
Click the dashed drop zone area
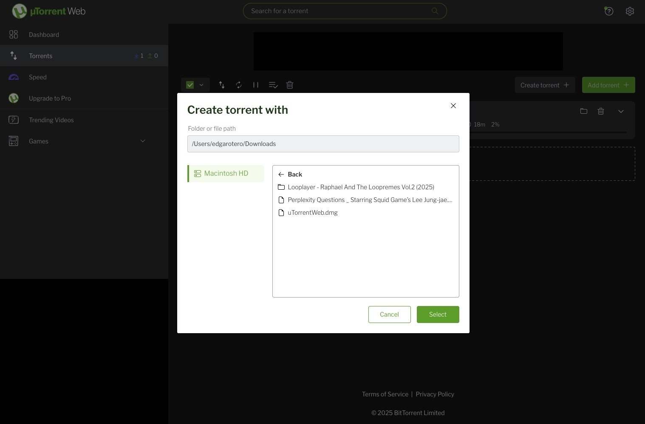tap(552, 164)
